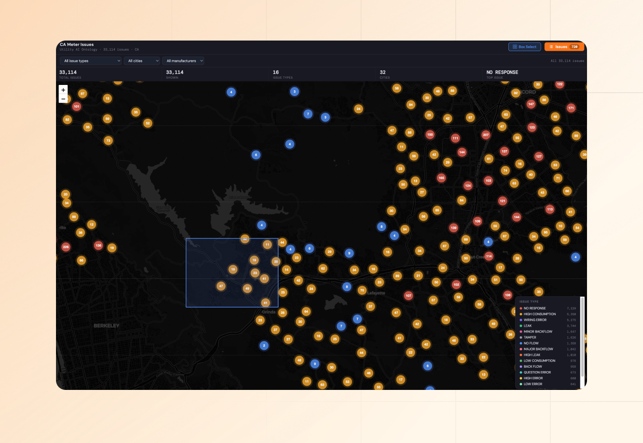The width and height of the screenshot is (643, 443).
Task: Open the All manufacturers dropdown
Action: coord(183,61)
